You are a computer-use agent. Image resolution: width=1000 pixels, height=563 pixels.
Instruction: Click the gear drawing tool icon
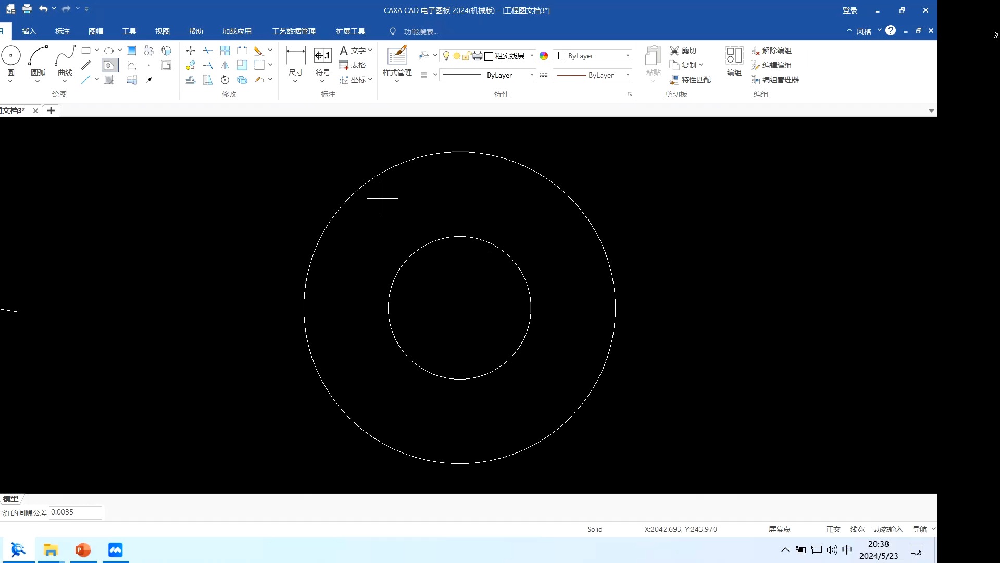pyautogui.click(x=149, y=51)
